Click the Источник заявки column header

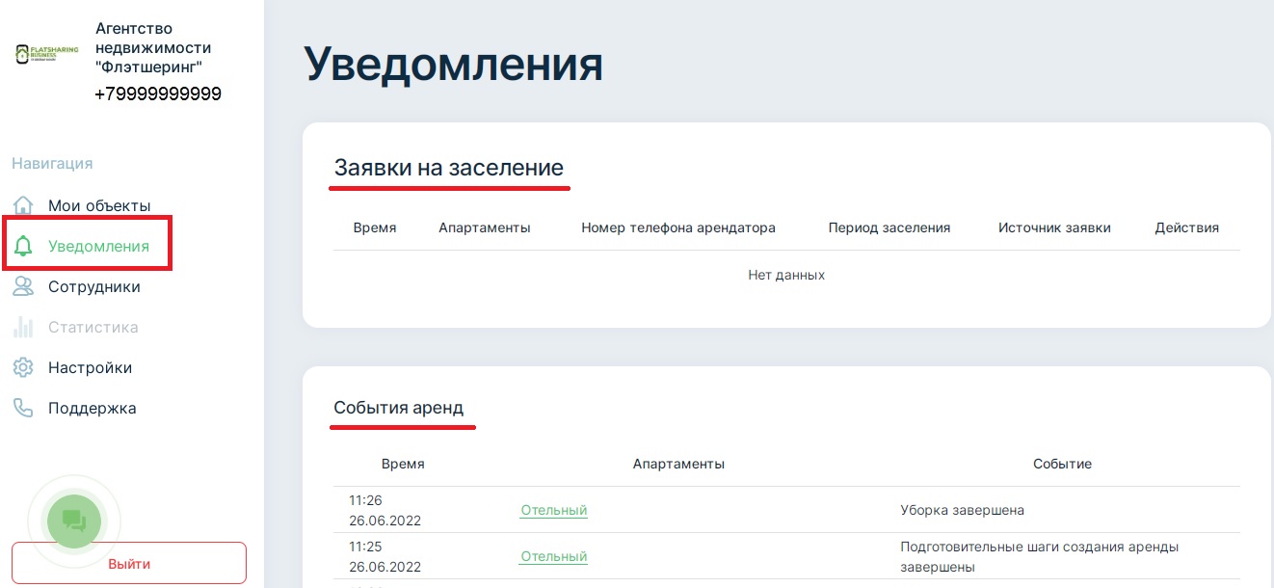coord(1054,227)
